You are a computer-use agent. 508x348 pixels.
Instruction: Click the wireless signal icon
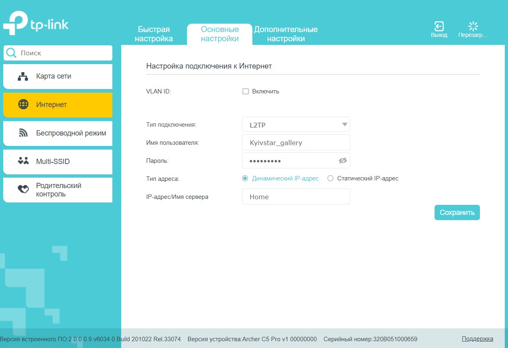tap(23, 133)
